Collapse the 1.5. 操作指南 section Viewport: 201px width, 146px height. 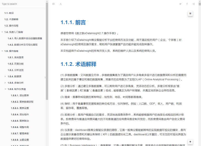(2, 51)
